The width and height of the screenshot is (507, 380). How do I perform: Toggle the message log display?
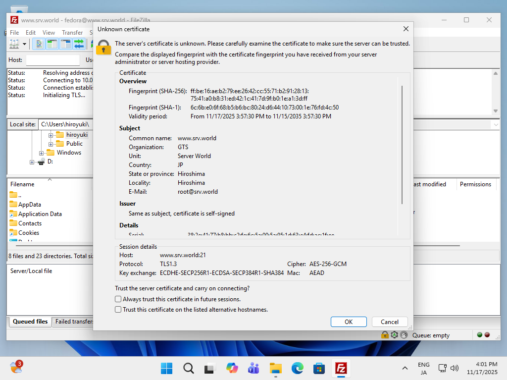point(39,44)
